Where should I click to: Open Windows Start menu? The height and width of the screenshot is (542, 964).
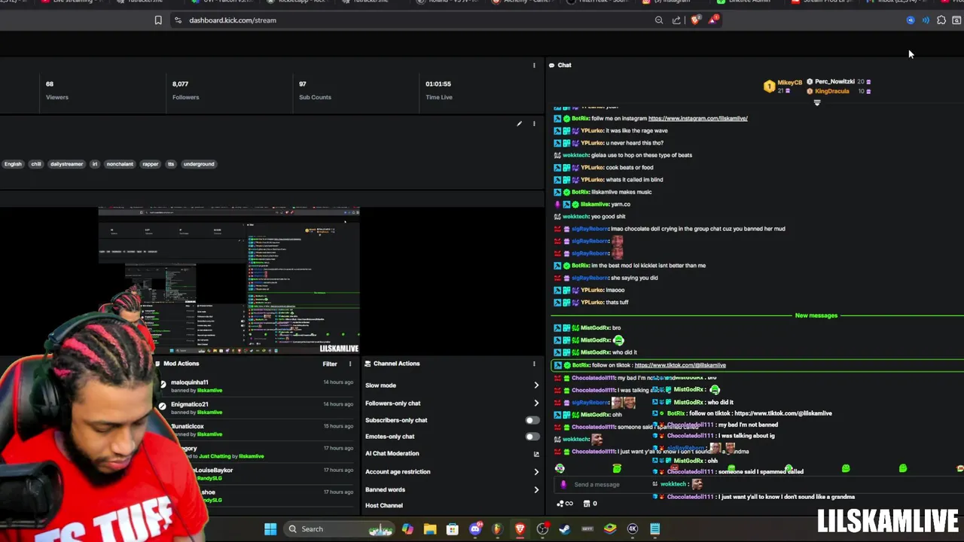point(270,529)
